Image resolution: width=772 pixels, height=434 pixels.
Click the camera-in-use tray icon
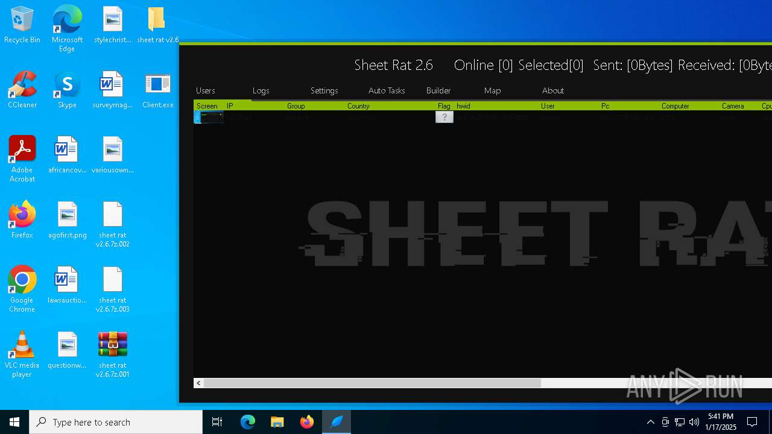[x=665, y=422]
